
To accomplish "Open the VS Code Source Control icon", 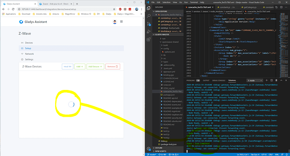I will (x=148, y=24).
